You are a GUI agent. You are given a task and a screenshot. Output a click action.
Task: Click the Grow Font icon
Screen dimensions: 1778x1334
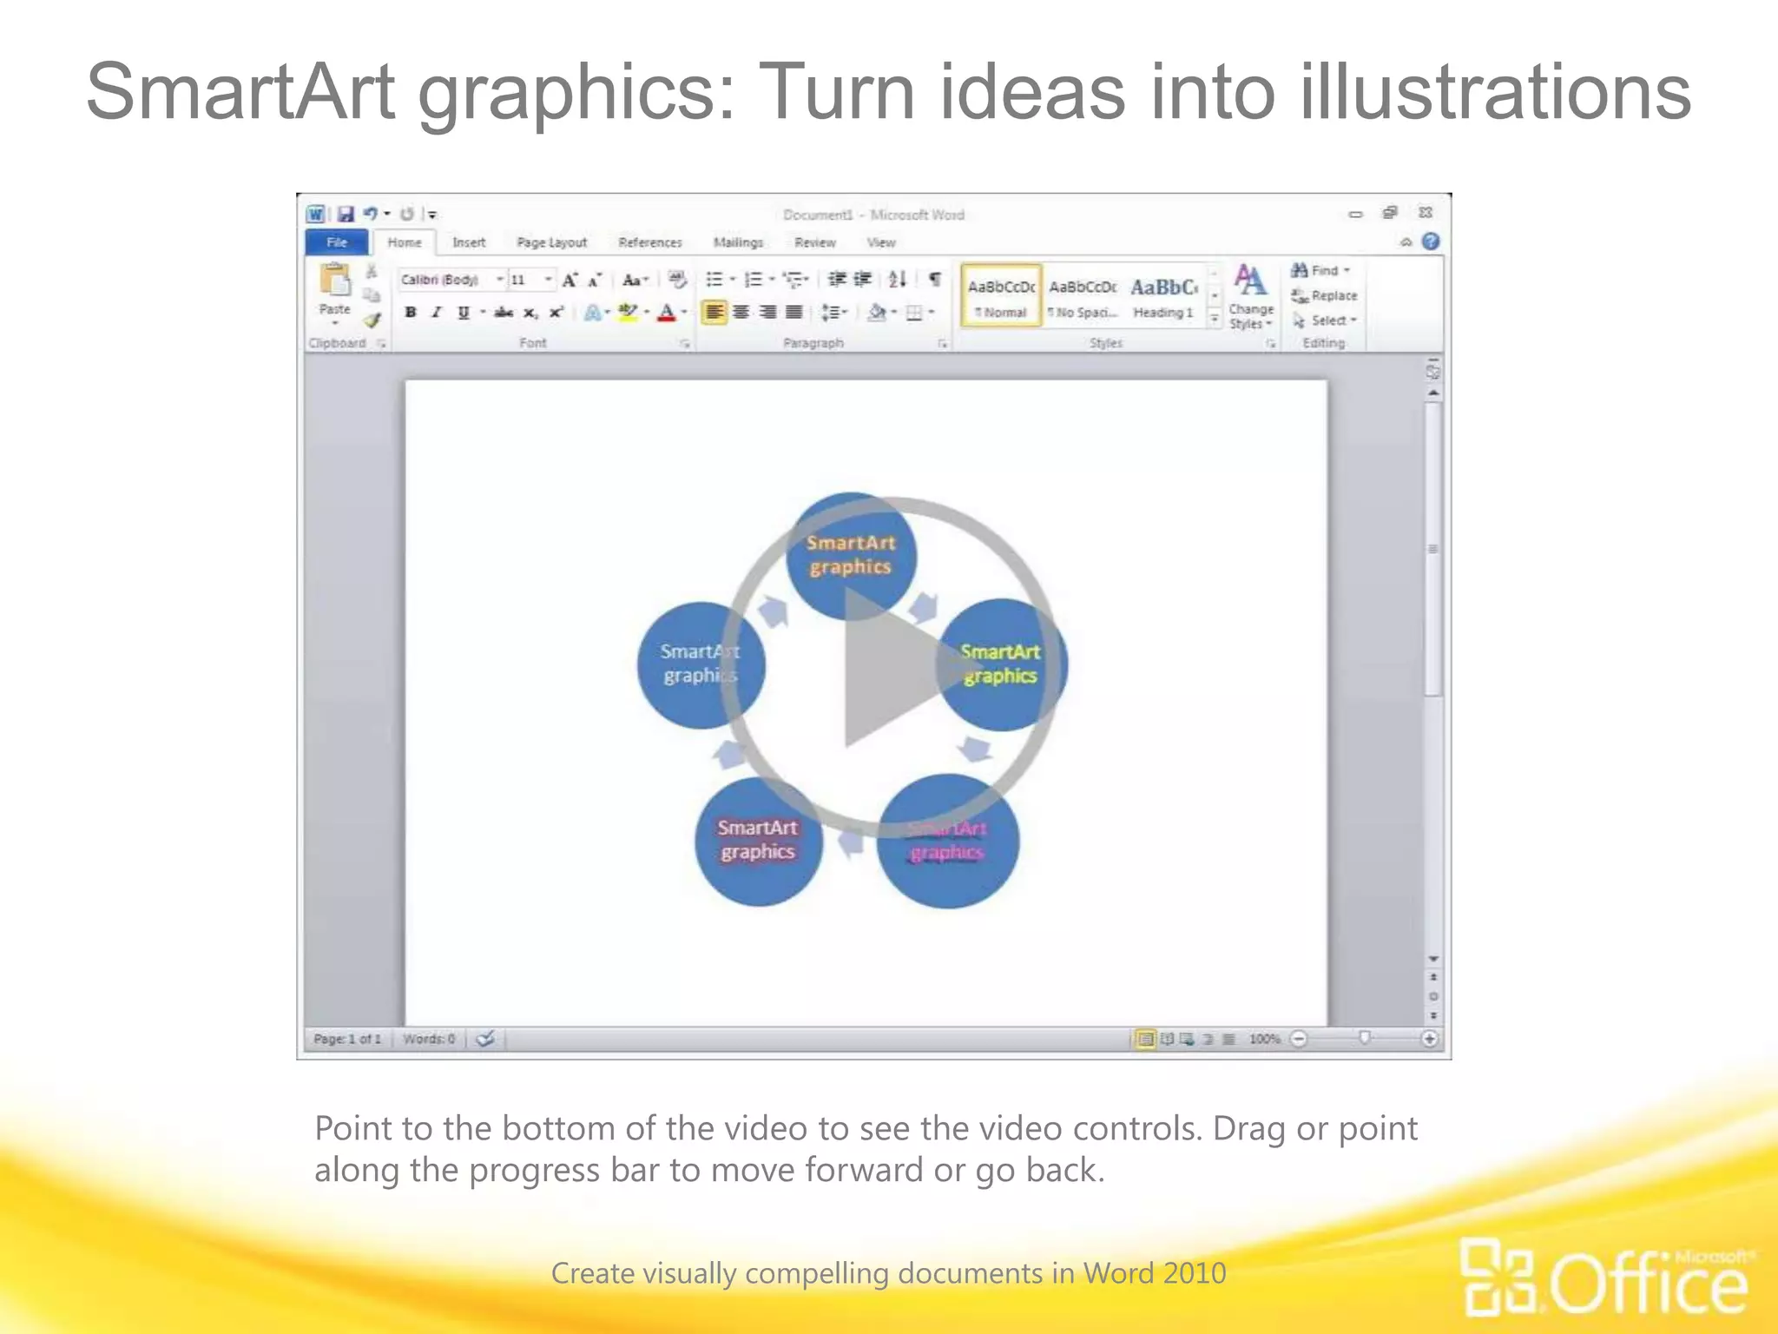[570, 280]
